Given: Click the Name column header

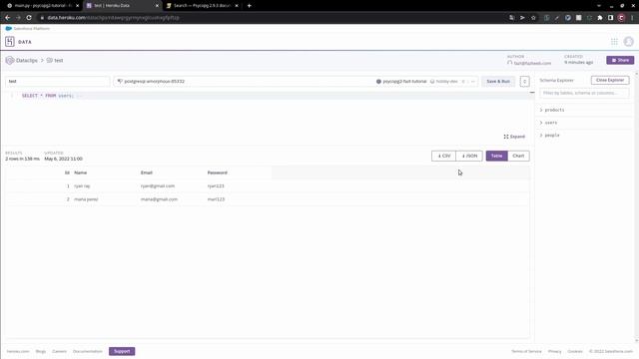Looking at the screenshot, I should point(80,173).
